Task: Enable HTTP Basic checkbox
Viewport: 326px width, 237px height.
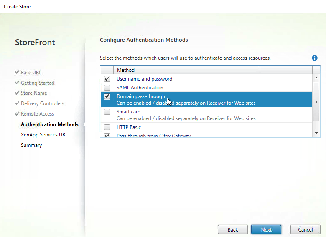Action: (107, 127)
